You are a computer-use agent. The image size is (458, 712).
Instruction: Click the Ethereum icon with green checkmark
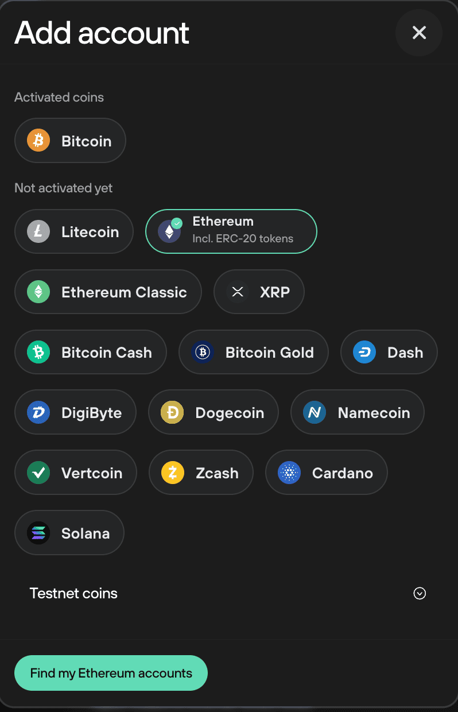169,231
